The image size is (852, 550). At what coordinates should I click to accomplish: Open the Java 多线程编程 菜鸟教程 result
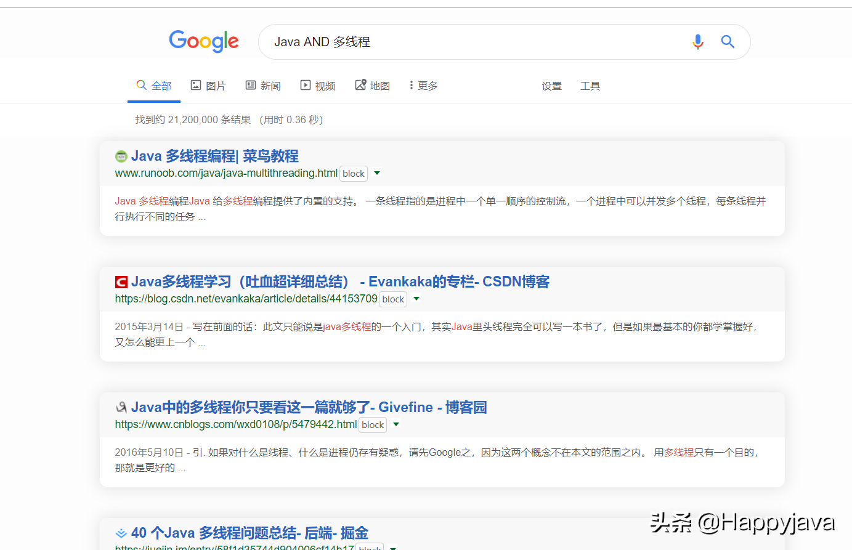click(x=214, y=156)
